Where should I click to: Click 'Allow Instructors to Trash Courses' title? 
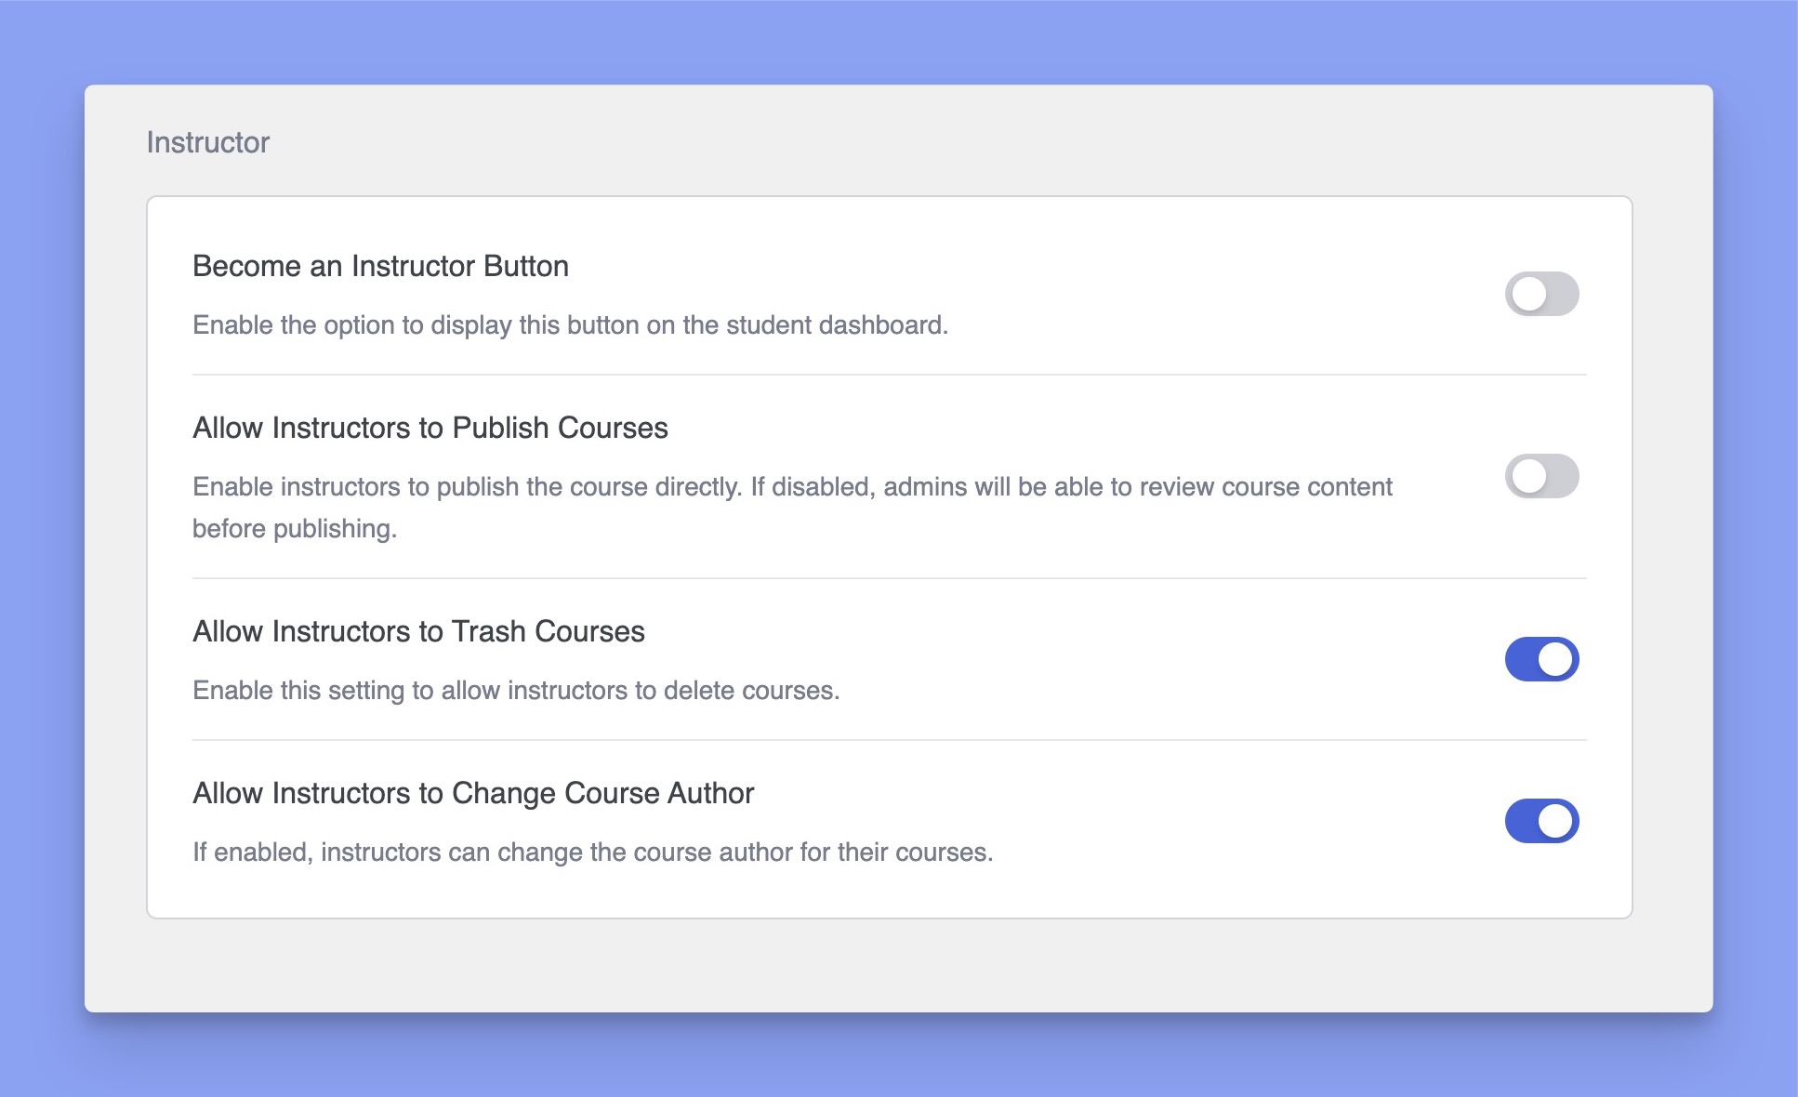tap(418, 631)
